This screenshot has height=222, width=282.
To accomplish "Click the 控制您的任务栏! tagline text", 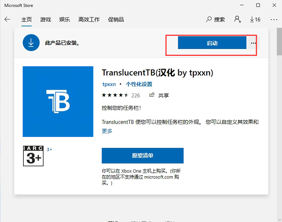I will [122, 108].
